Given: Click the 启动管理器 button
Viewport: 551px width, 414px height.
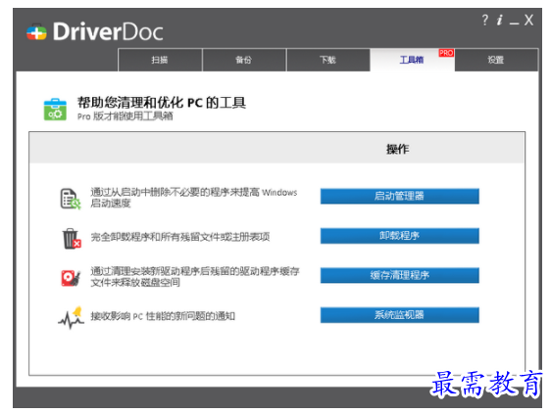Looking at the screenshot, I should pyautogui.click(x=400, y=196).
